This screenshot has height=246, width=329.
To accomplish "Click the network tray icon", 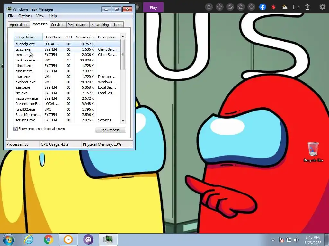I will click(289, 240).
